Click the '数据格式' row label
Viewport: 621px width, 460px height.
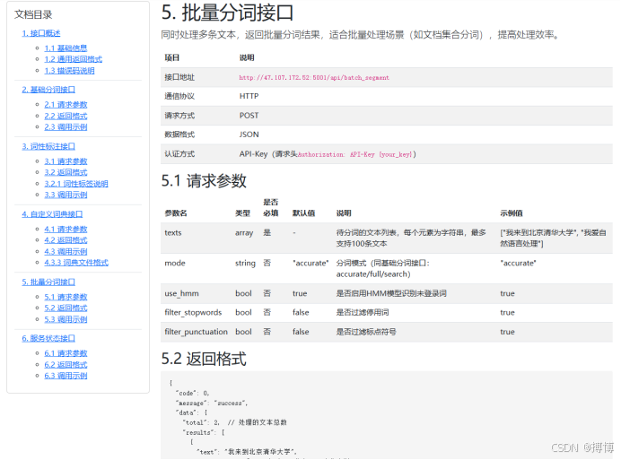179,135
